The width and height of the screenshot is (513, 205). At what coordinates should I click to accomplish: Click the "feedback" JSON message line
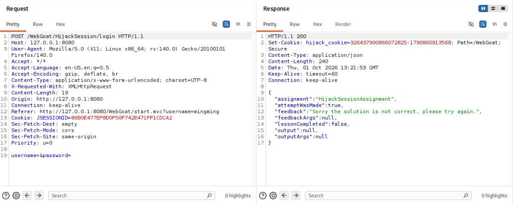pos(379,111)
